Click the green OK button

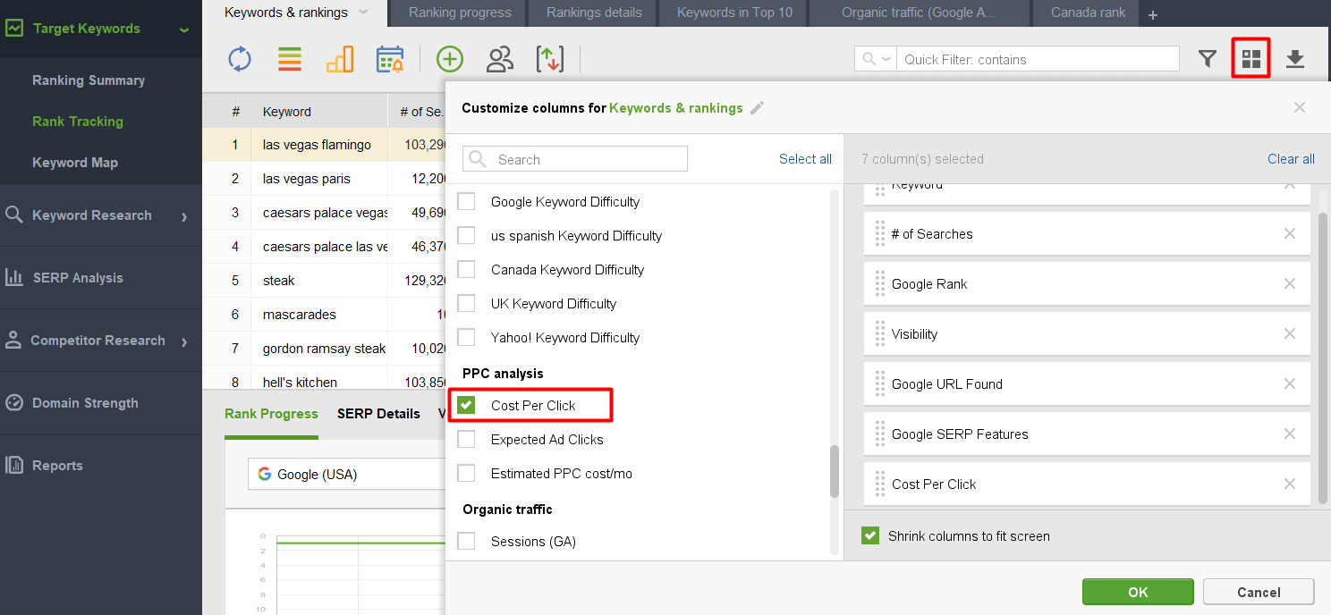1138,592
